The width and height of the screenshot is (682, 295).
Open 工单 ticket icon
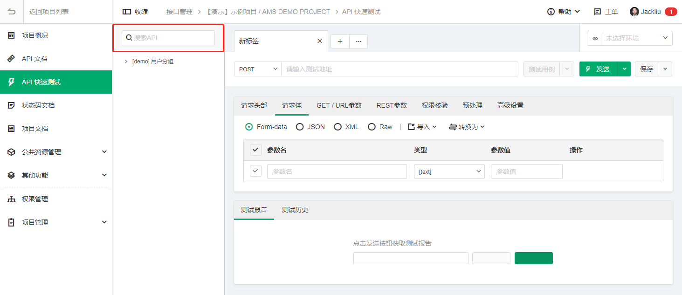pyautogui.click(x=597, y=12)
